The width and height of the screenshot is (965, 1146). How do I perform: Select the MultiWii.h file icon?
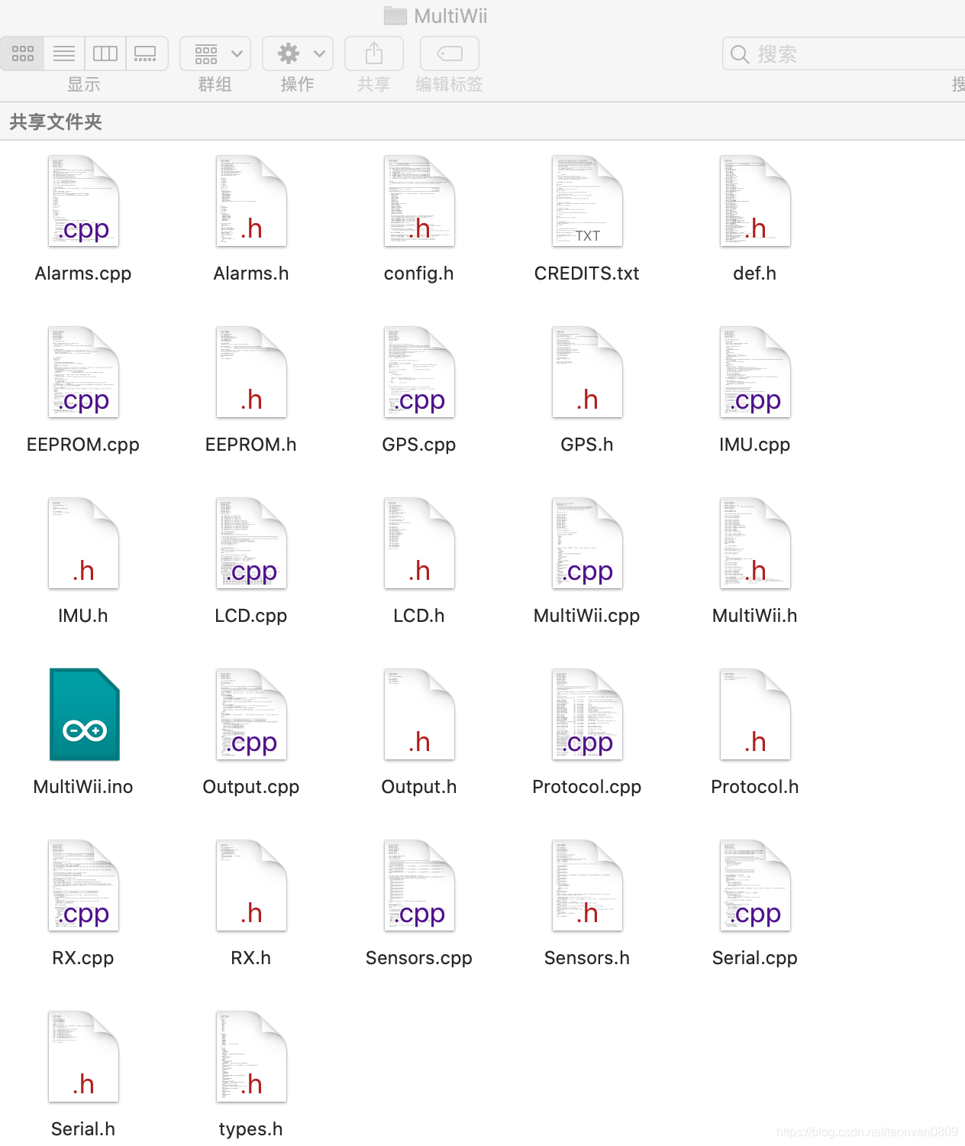[756, 543]
